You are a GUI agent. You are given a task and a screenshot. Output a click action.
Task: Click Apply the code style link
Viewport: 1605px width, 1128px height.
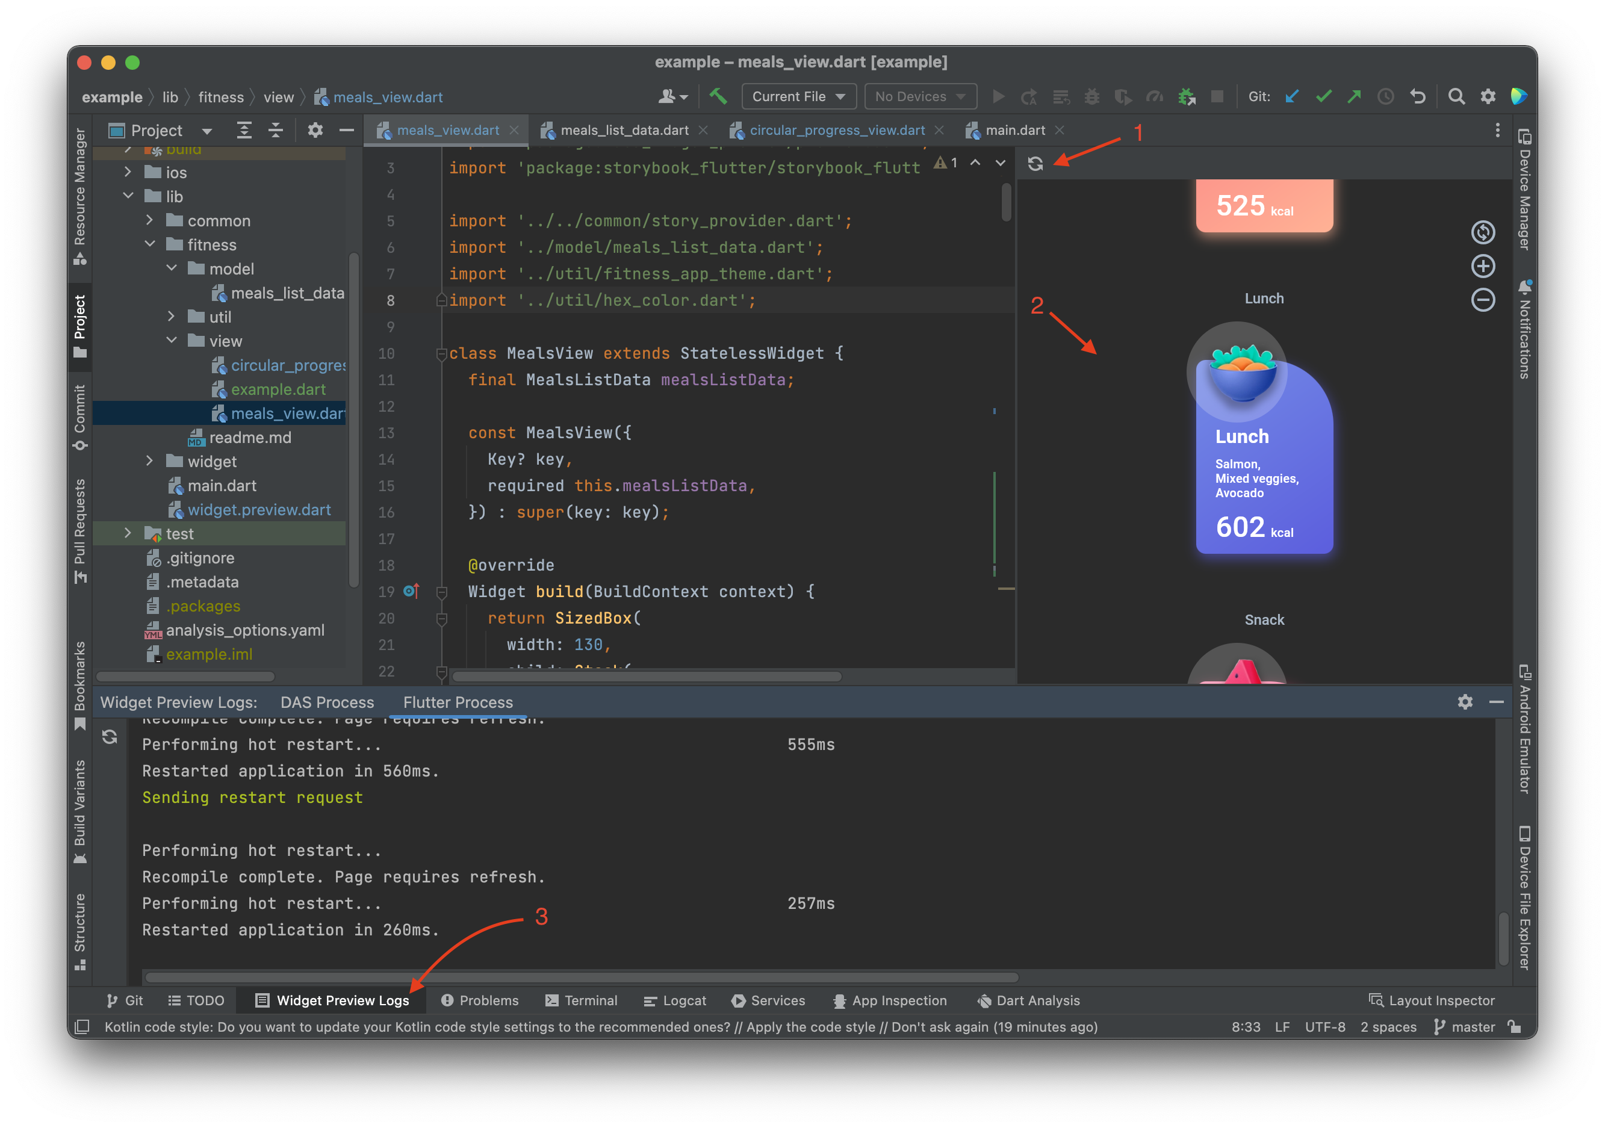click(810, 1027)
